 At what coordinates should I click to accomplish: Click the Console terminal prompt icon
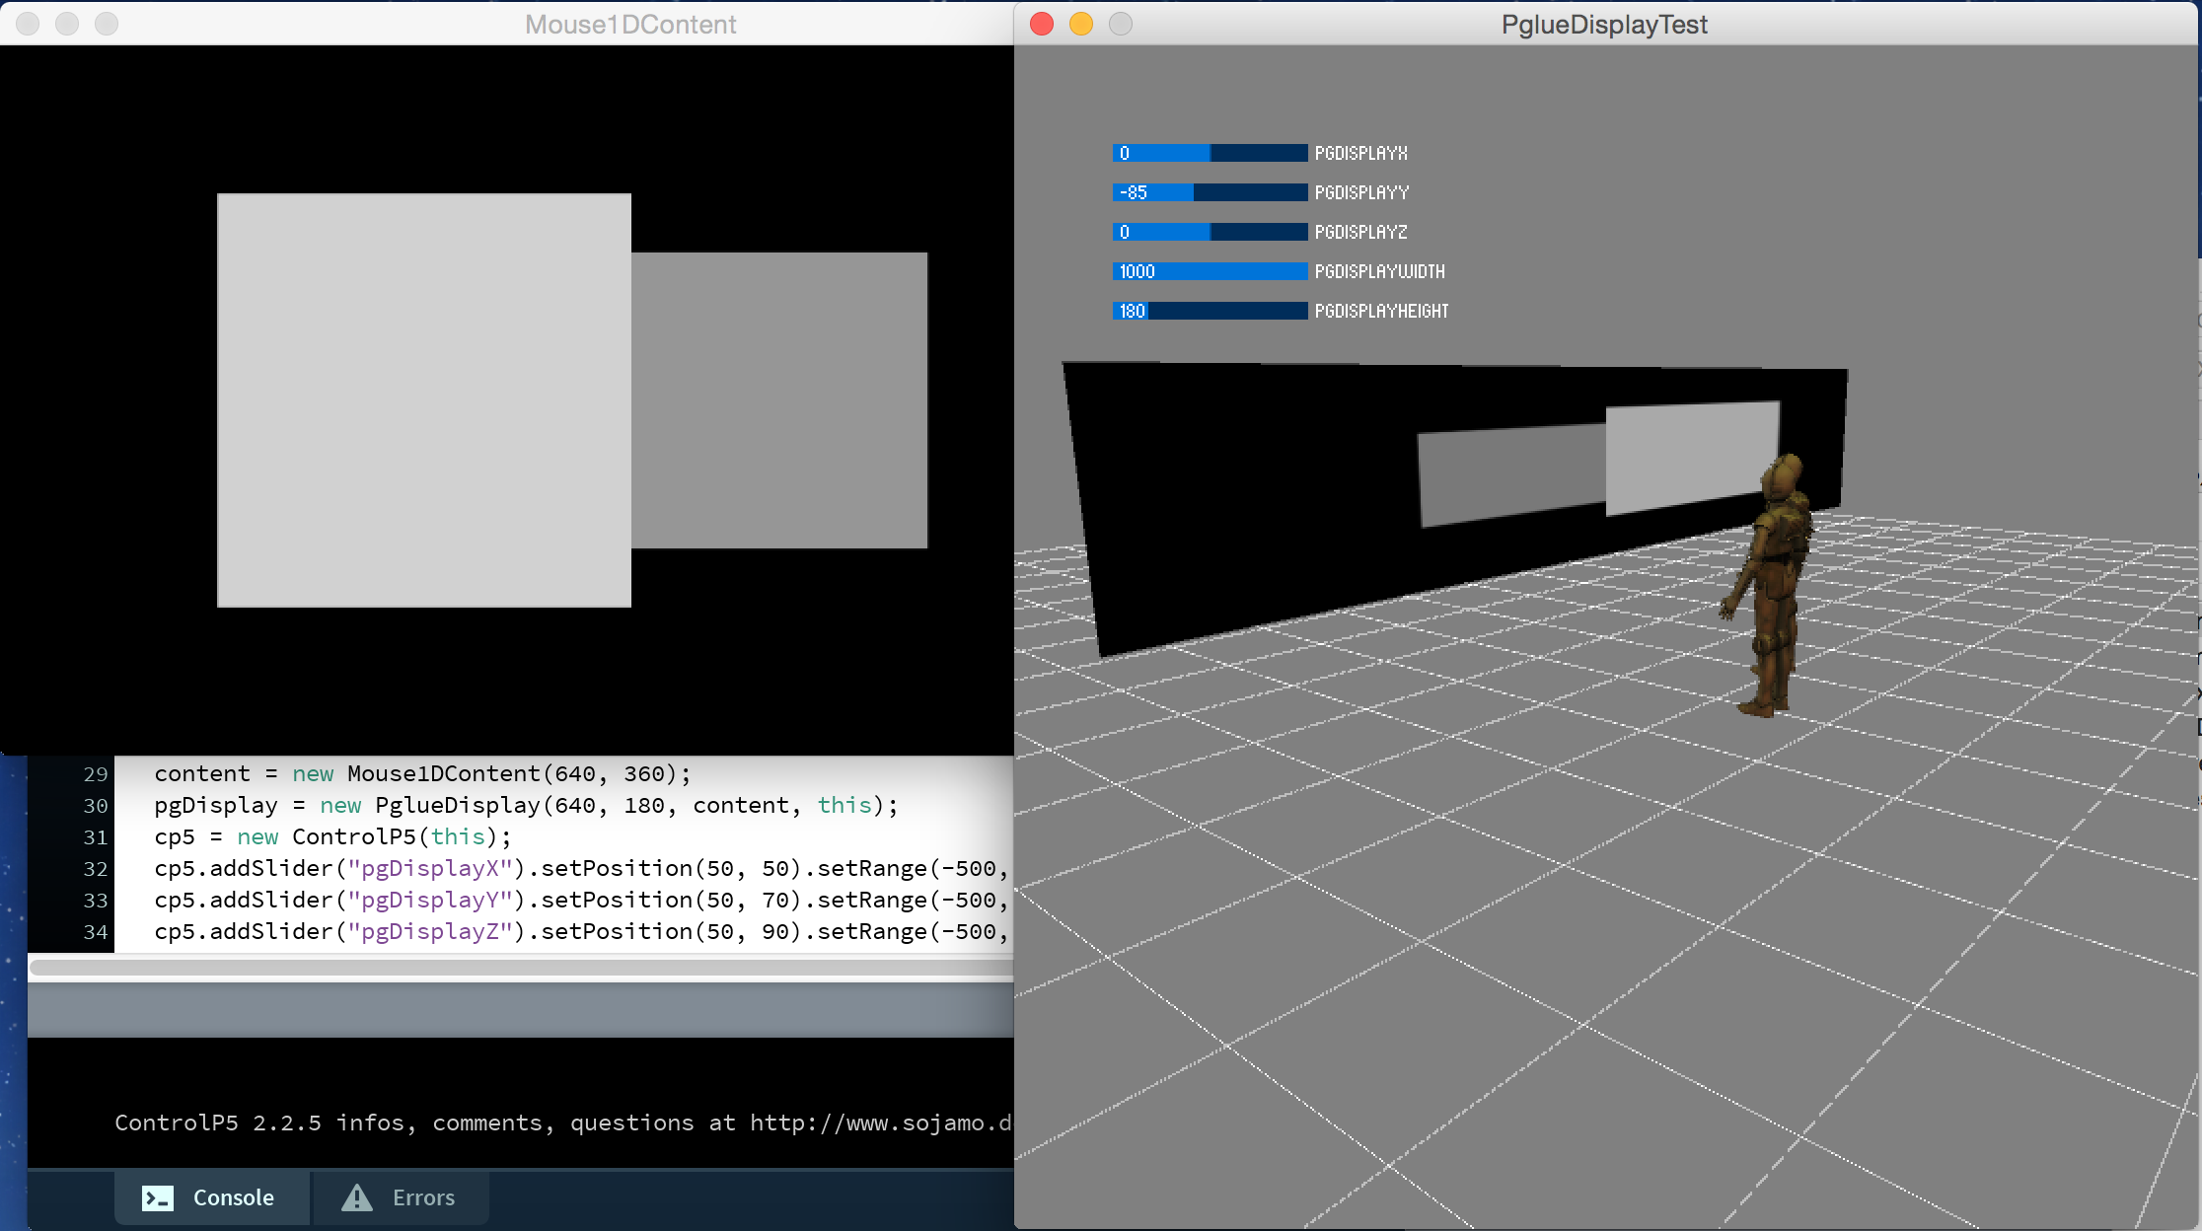pos(158,1197)
